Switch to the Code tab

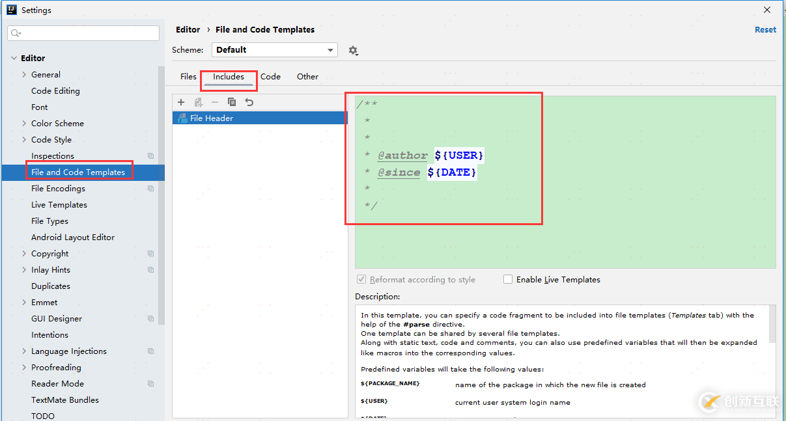point(270,77)
